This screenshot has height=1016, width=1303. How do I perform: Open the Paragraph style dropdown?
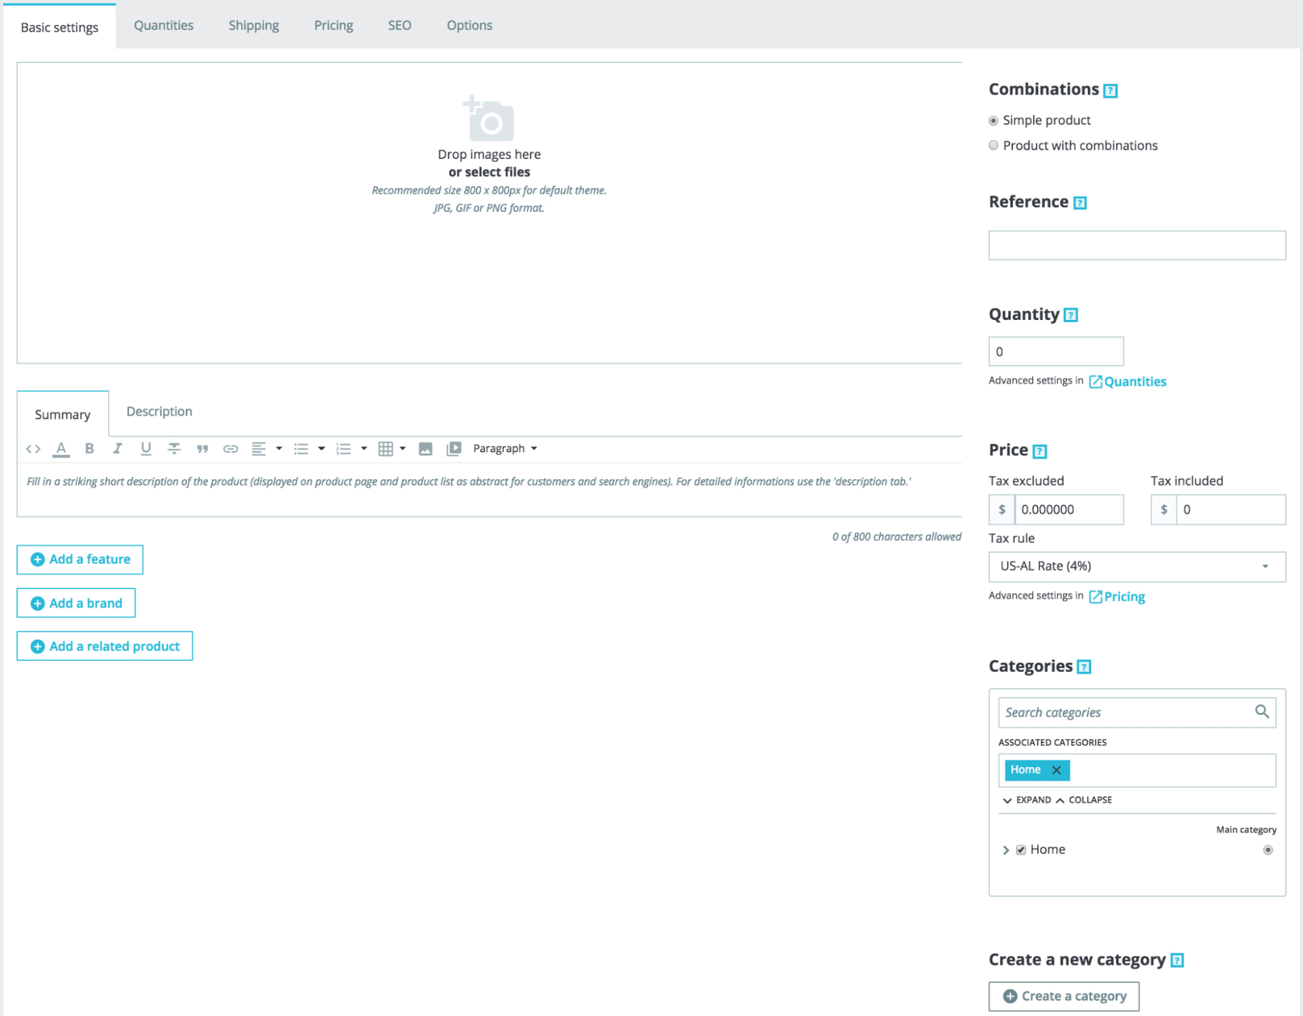(x=505, y=448)
